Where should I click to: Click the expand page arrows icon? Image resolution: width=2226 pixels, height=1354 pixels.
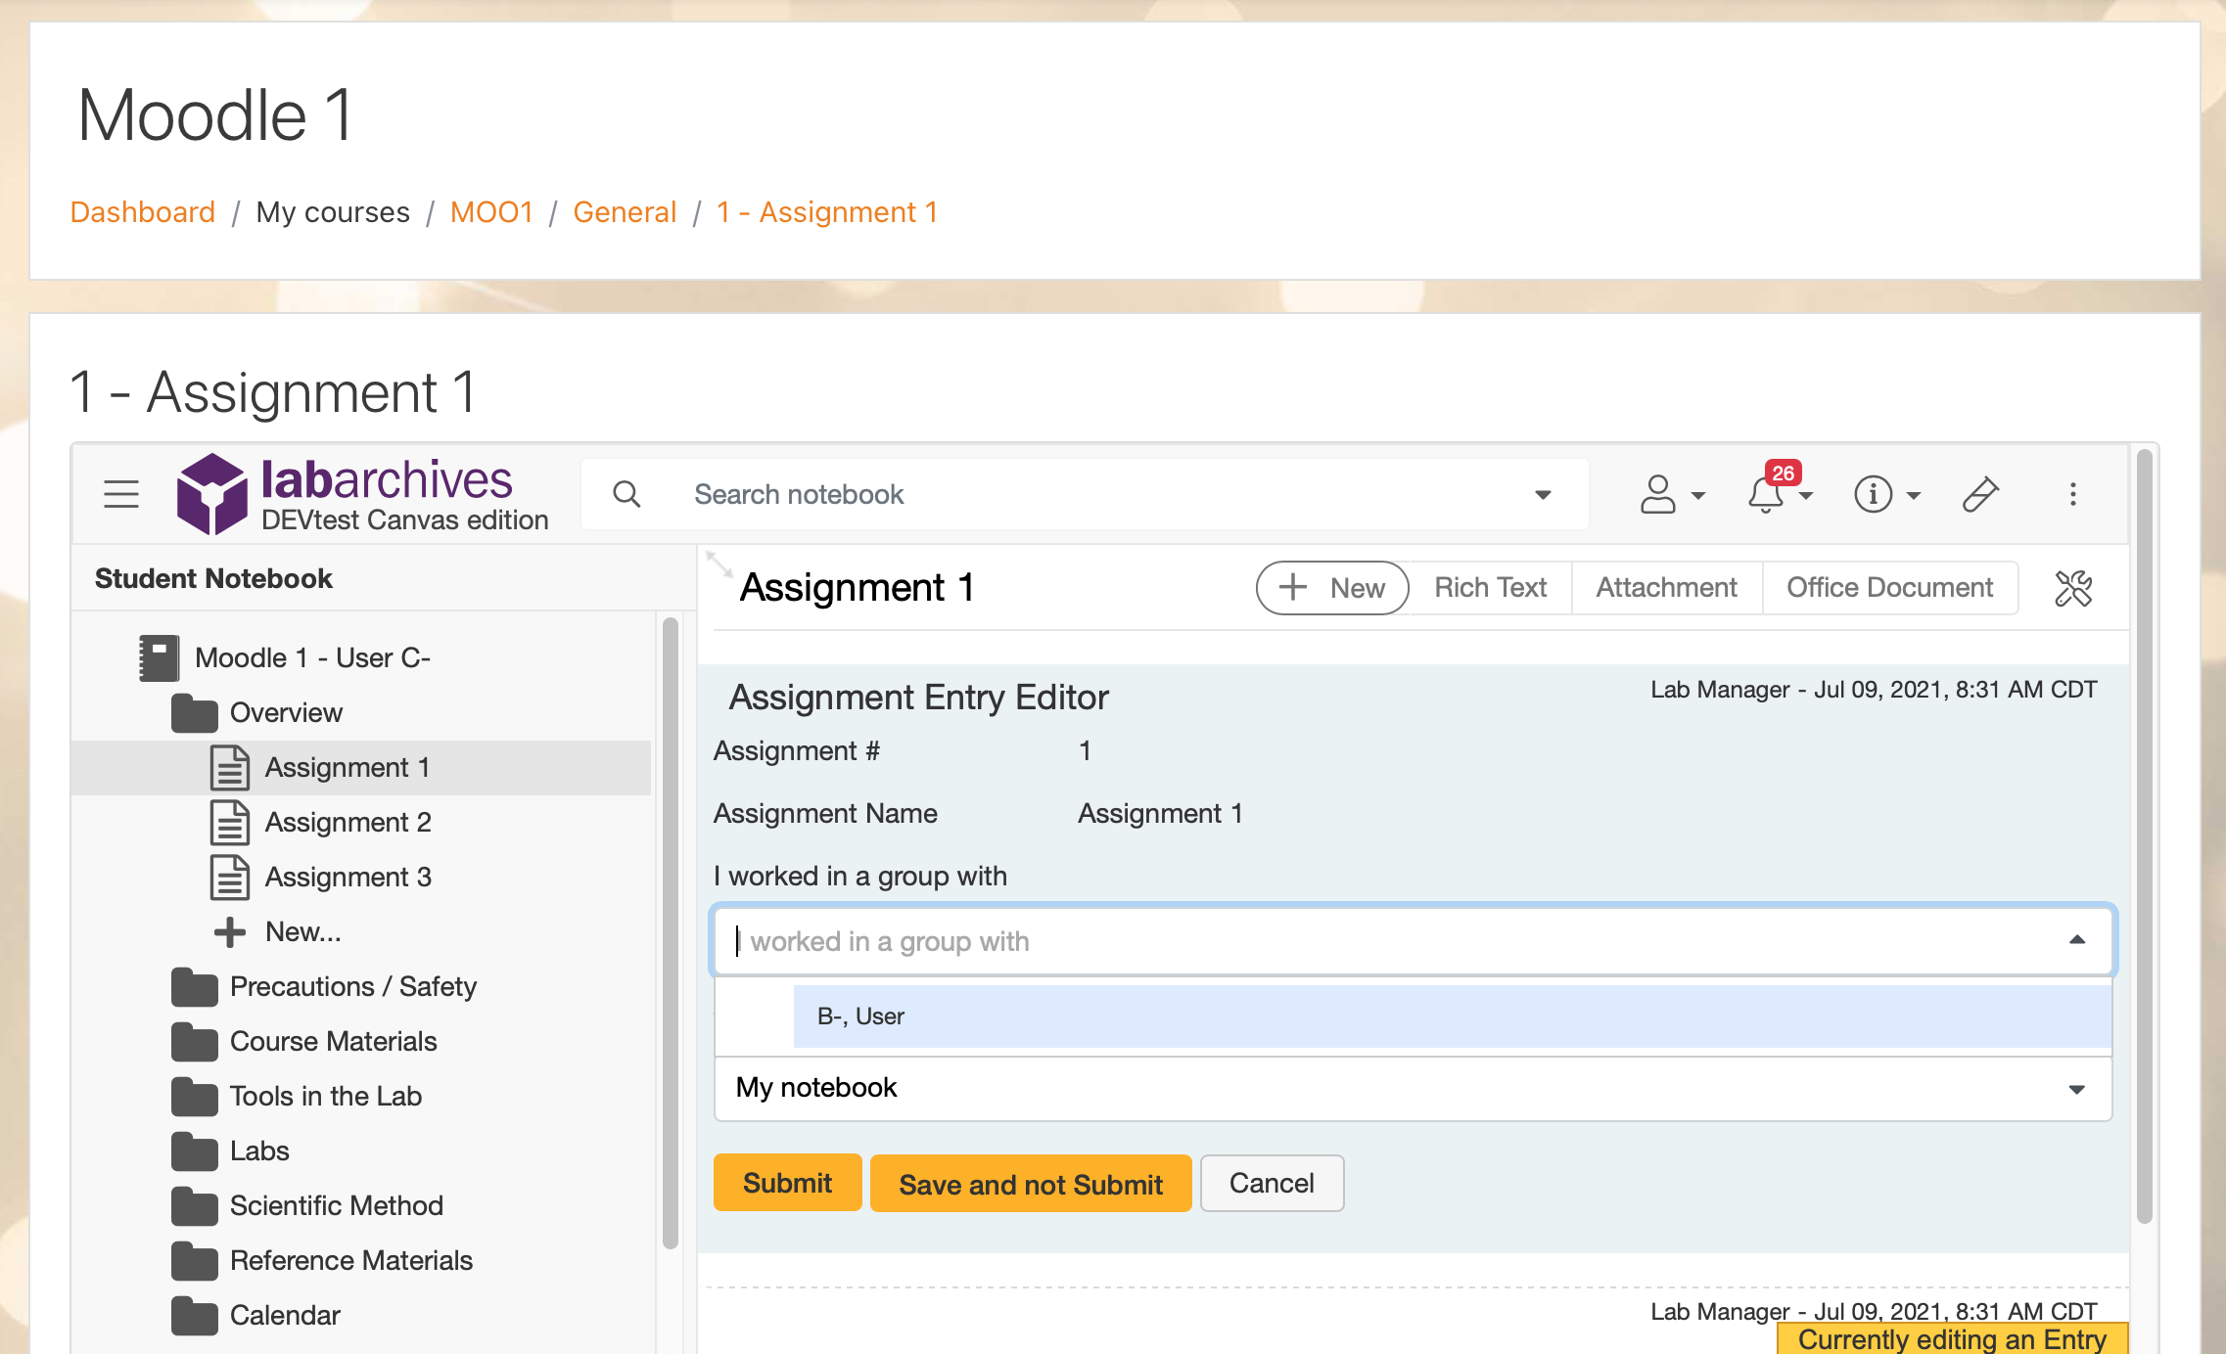pos(719,564)
